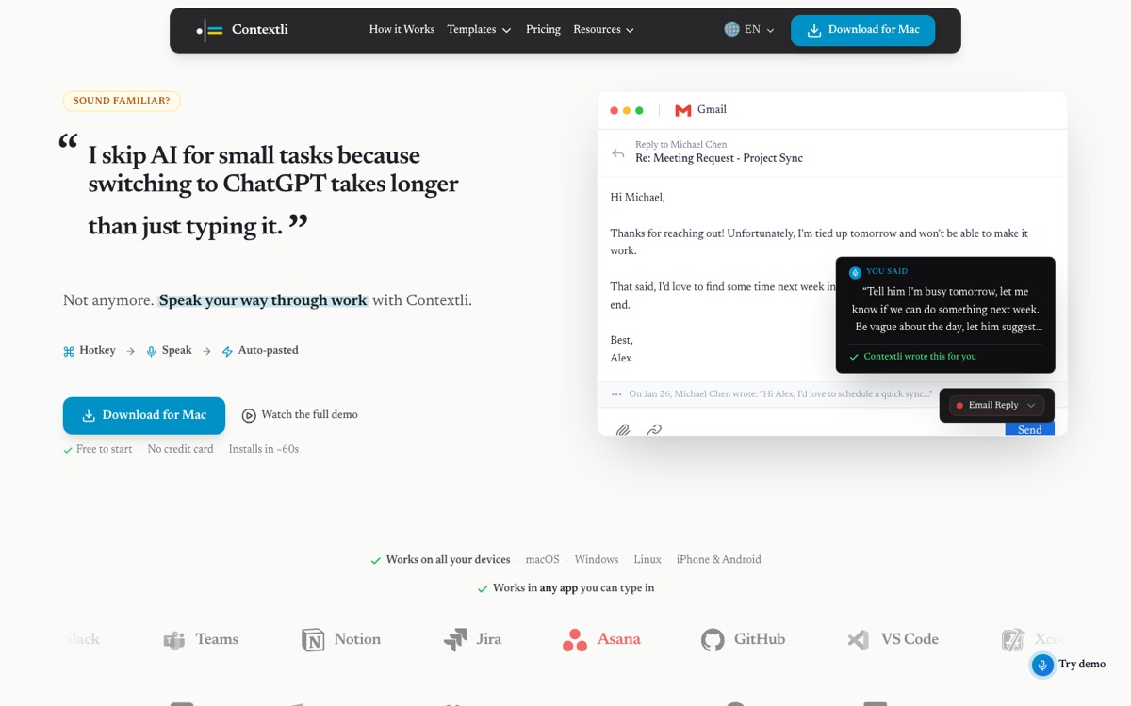Click the Send button in email
Viewport: 1131px width, 706px height.
1029,429
